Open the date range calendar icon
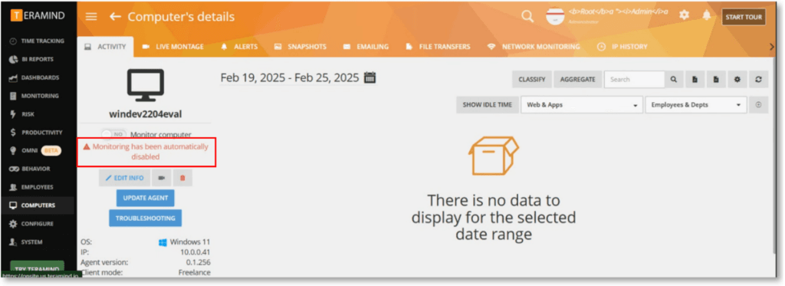The image size is (785, 286). pyautogui.click(x=370, y=77)
